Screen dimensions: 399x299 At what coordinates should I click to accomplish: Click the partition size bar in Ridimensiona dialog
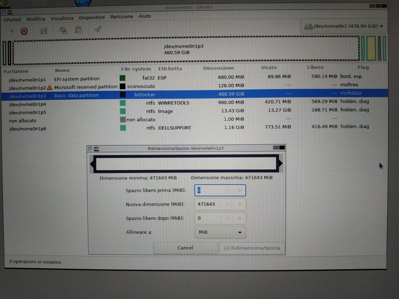[186, 163]
